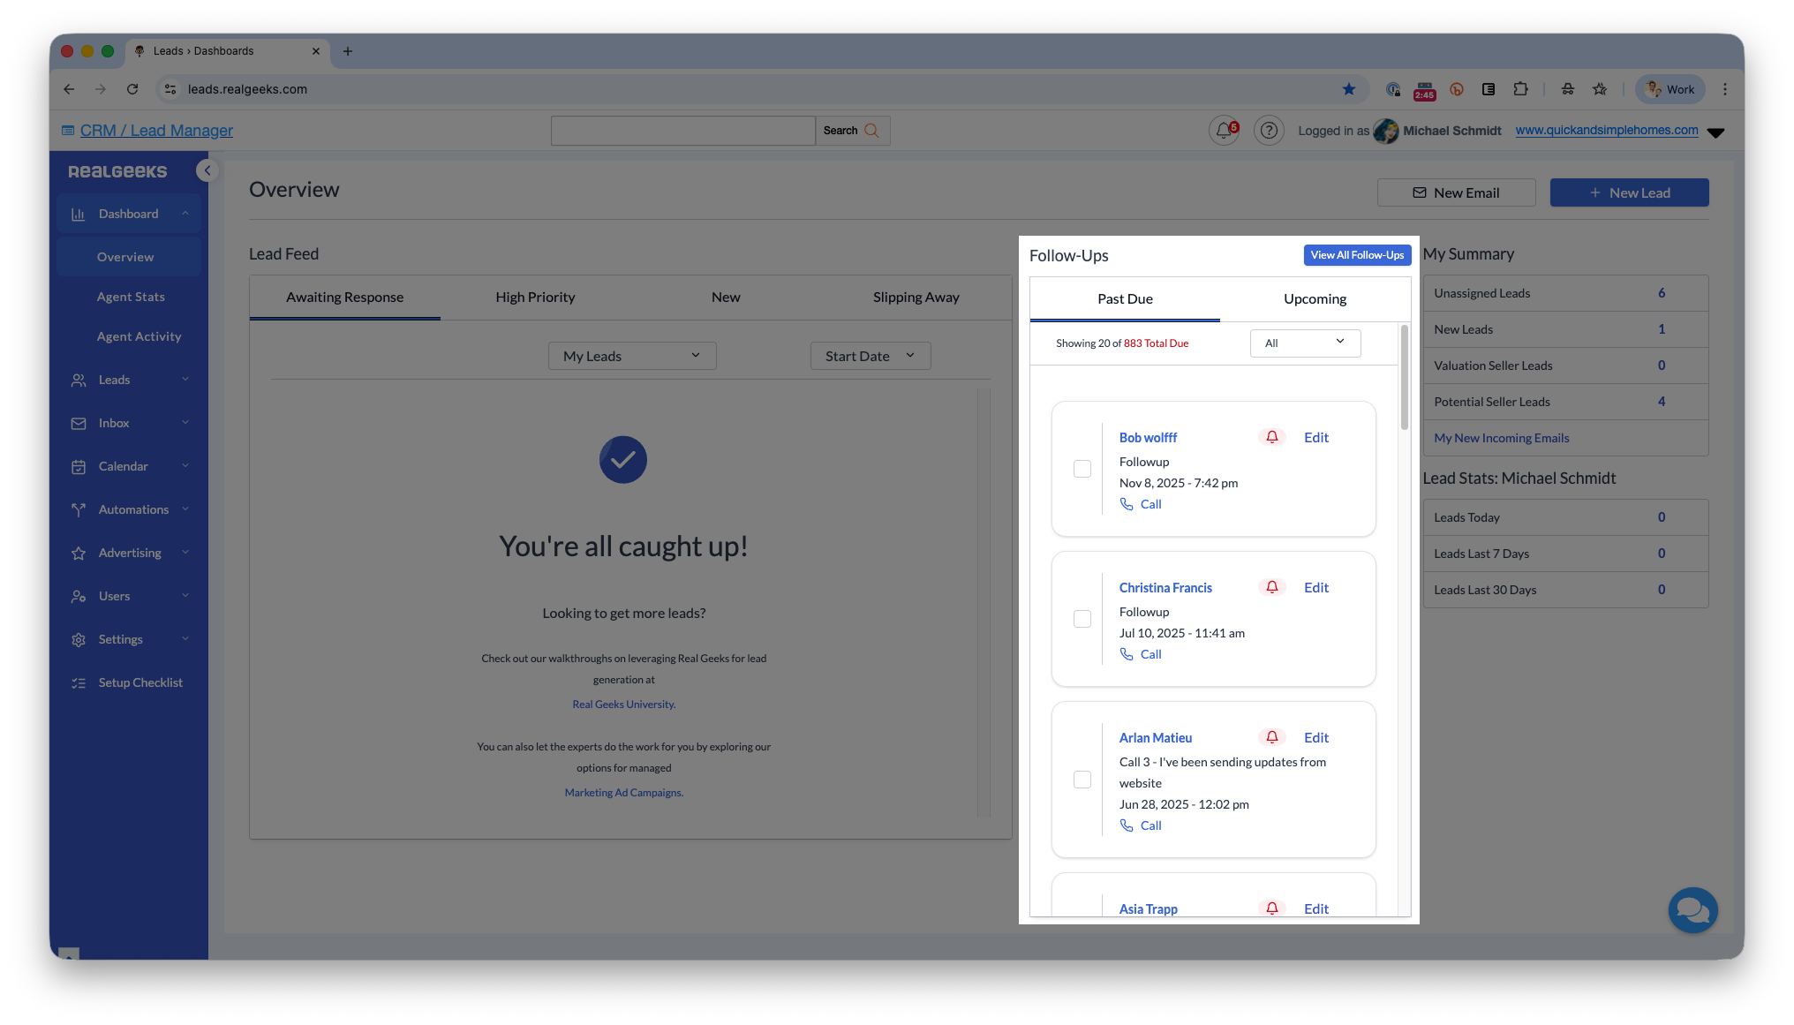Bookmark page with the star icon
This screenshot has height=1025, width=1794.
click(1348, 89)
